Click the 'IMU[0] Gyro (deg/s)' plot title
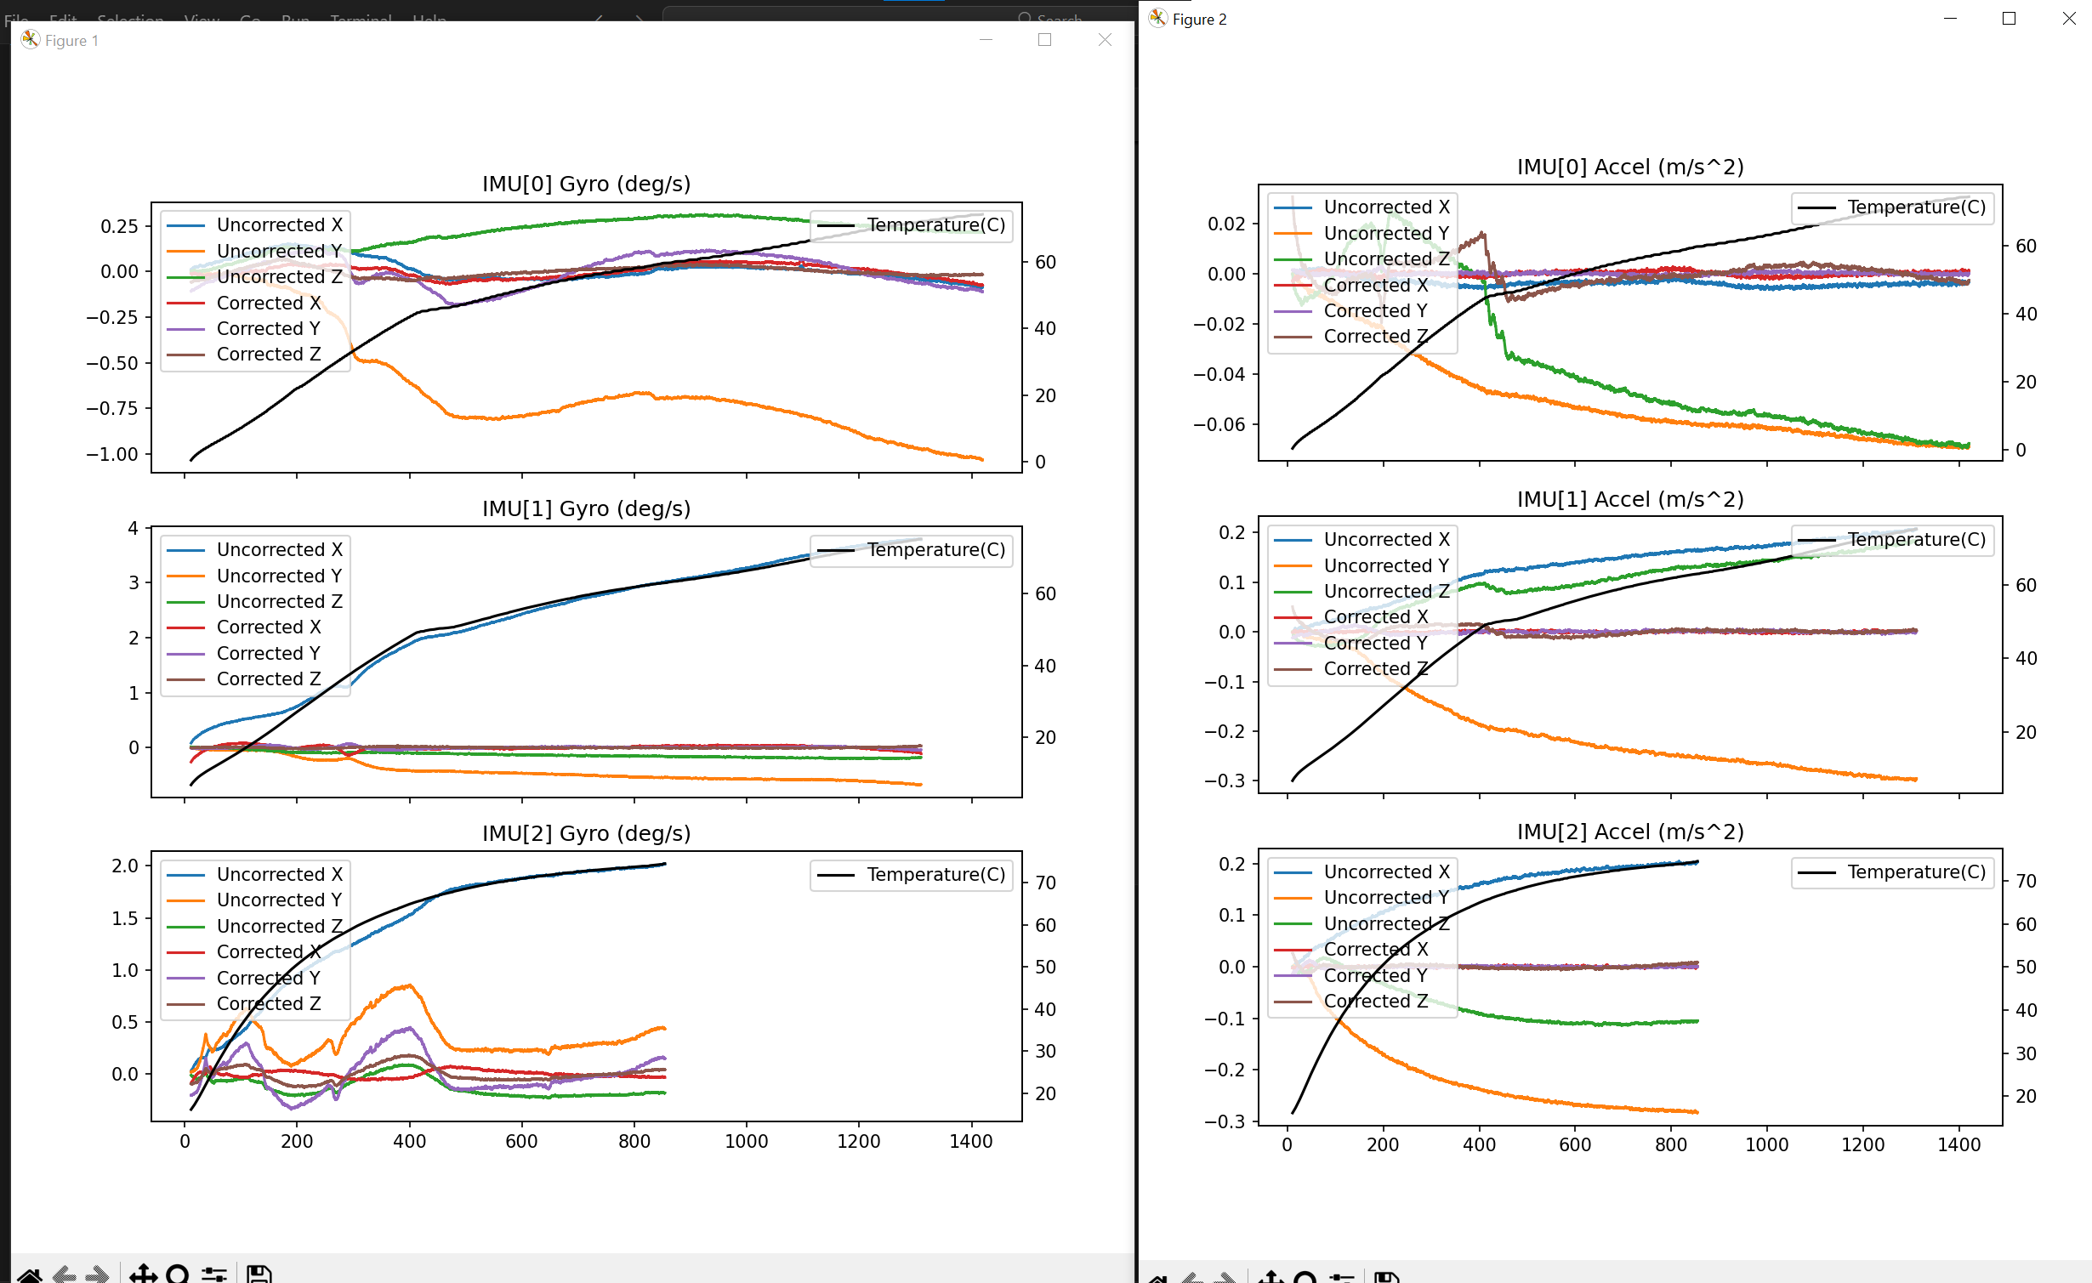This screenshot has height=1283, width=2092. tap(586, 184)
